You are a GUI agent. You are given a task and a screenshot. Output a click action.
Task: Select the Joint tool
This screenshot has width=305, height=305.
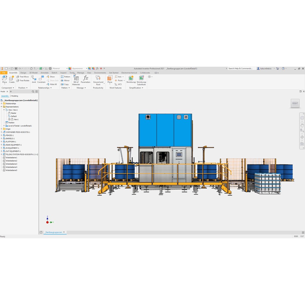tap(34, 78)
